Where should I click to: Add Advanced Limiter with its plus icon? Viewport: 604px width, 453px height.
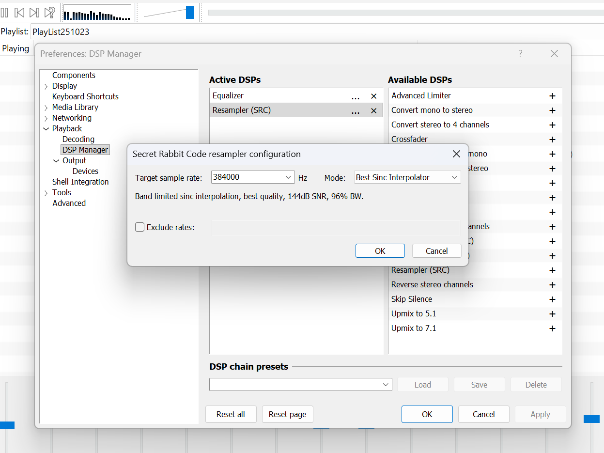click(x=552, y=96)
